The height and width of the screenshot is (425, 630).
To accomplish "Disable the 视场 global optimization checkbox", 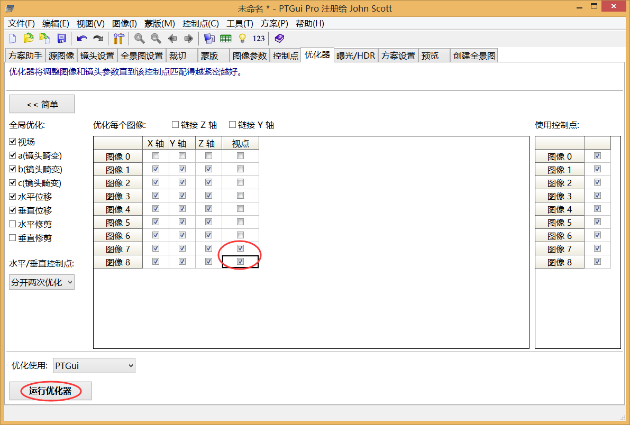I will coord(13,142).
